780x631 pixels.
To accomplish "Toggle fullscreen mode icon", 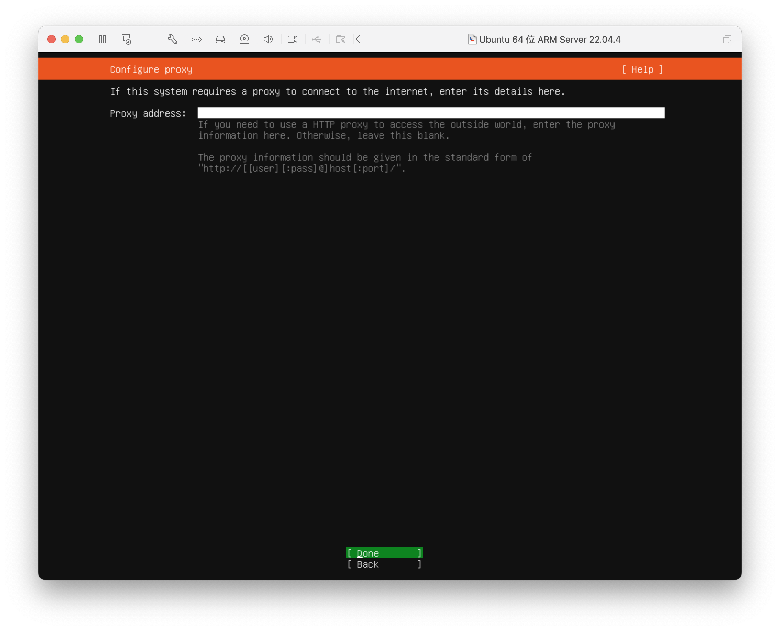I will click(x=727, y=39).
